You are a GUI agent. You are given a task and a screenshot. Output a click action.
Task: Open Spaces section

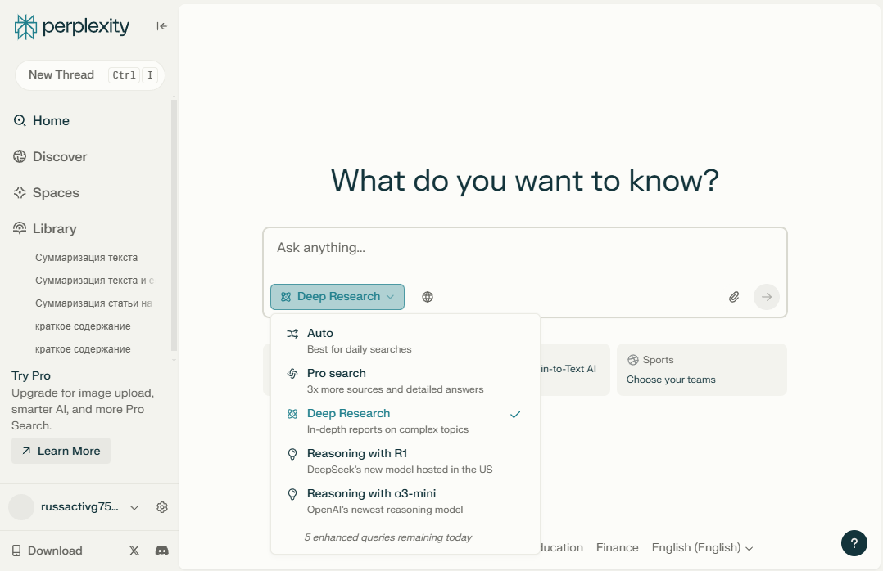click(x=46, y=192)
